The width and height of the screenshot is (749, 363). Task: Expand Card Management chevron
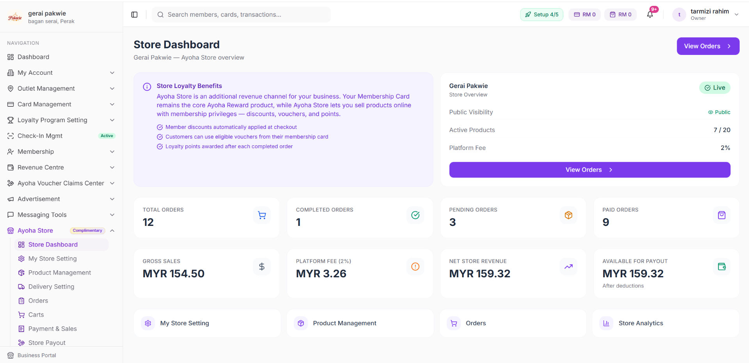(x=112, y=104)
